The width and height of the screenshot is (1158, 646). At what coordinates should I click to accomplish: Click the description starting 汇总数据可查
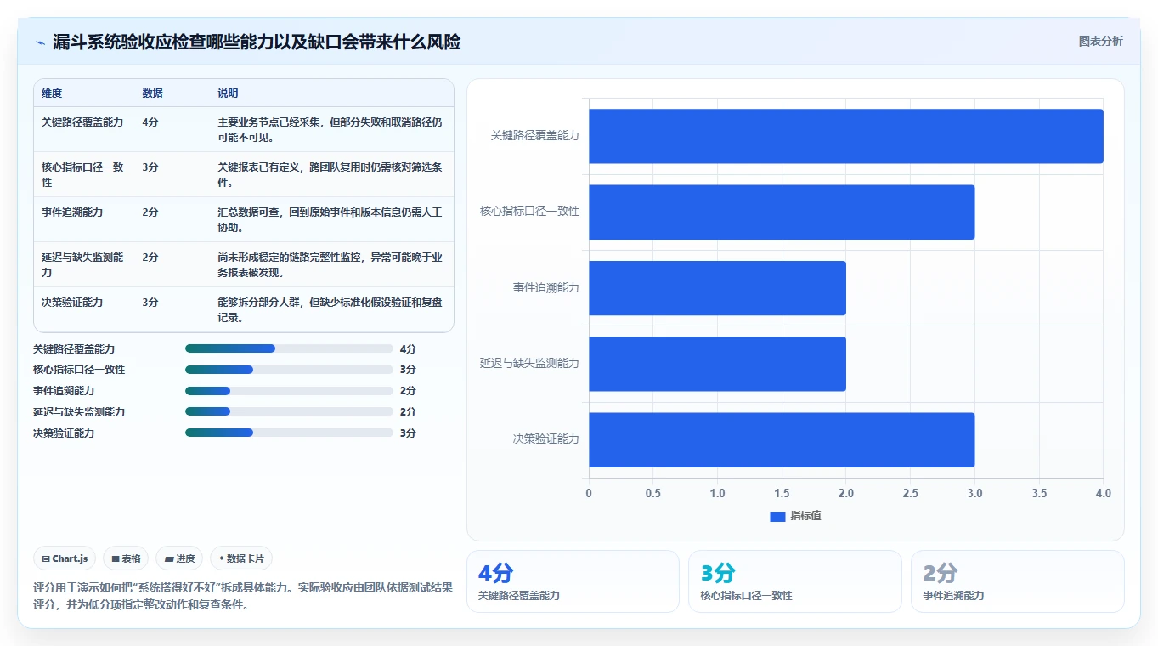(330, 219)
